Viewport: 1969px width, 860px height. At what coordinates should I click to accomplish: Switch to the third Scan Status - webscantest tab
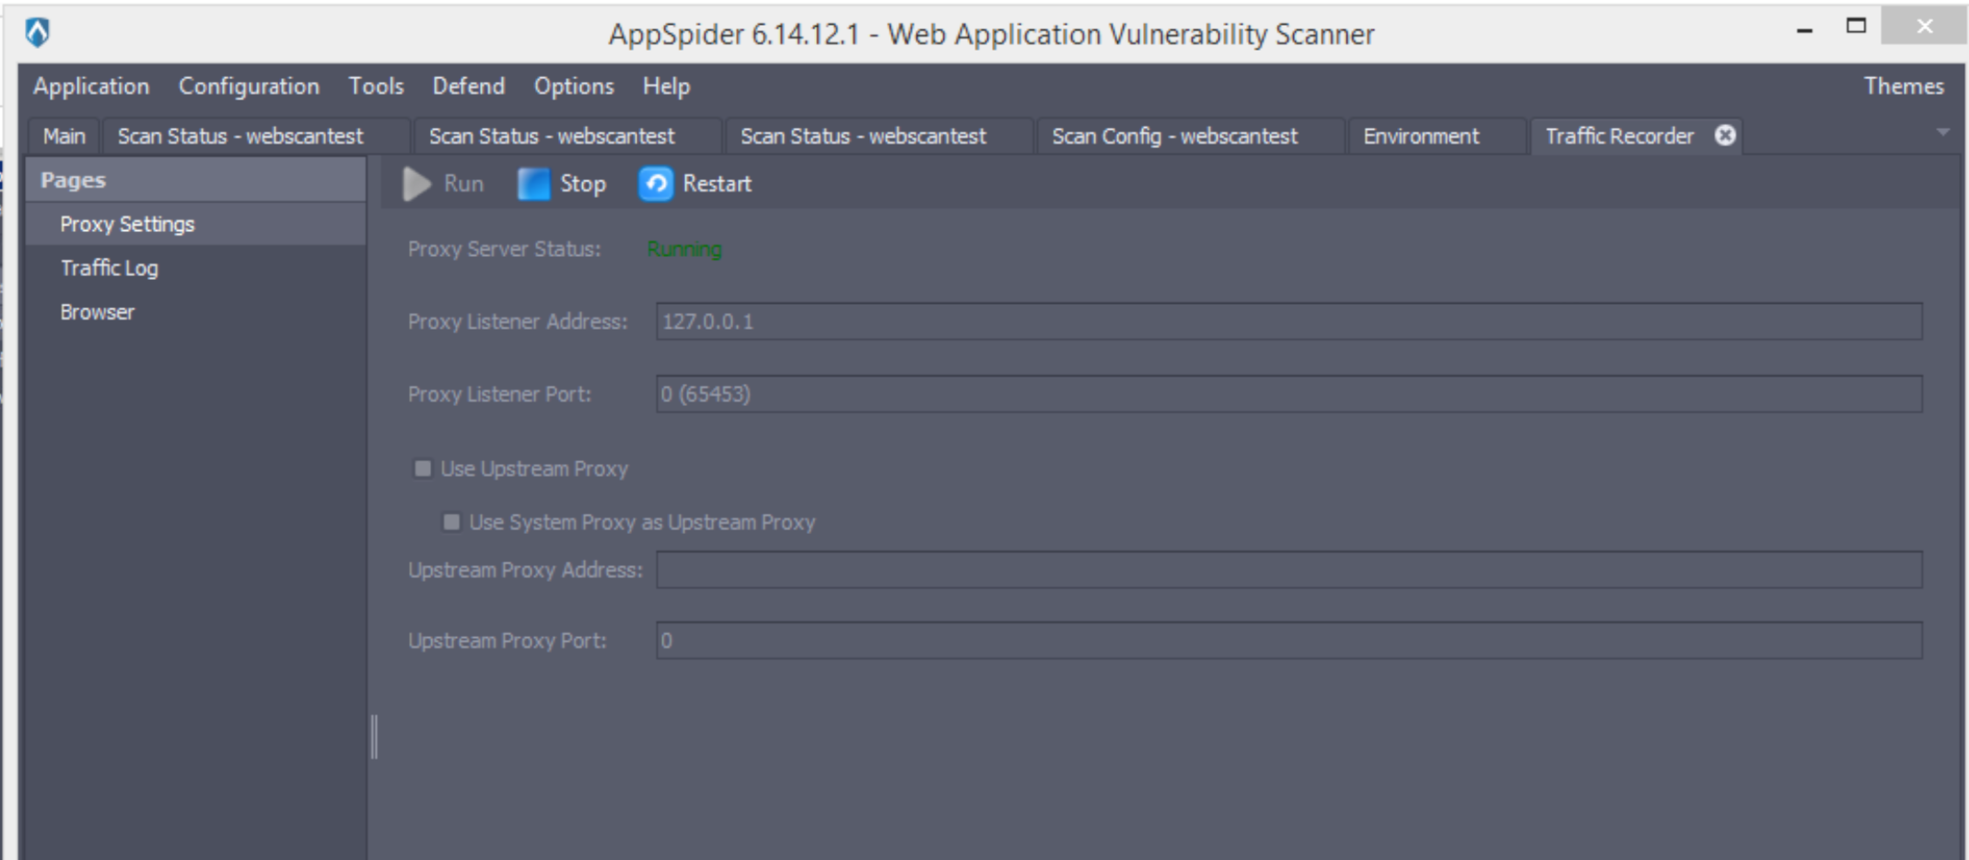click(x=878, y=136)
